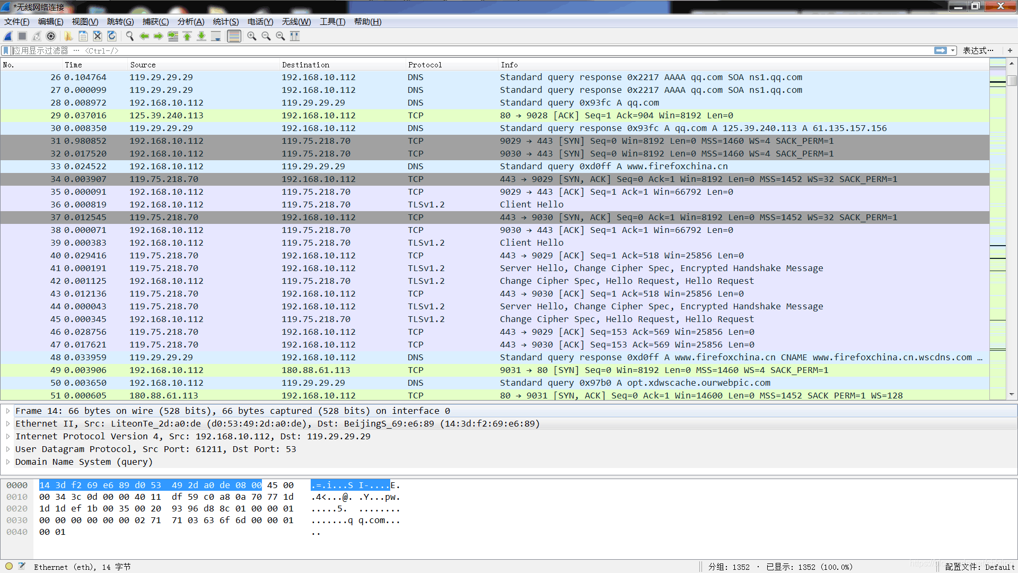Open the 统计(S) menu
The image size is (1018, 573).
coord(225,22)
